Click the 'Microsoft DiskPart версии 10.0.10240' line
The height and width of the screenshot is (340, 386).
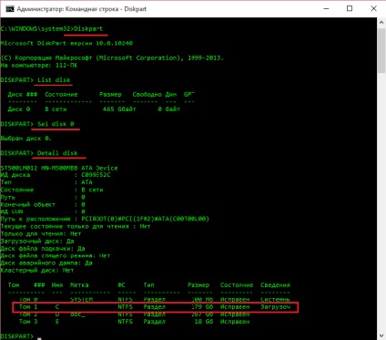coord(66,43)
